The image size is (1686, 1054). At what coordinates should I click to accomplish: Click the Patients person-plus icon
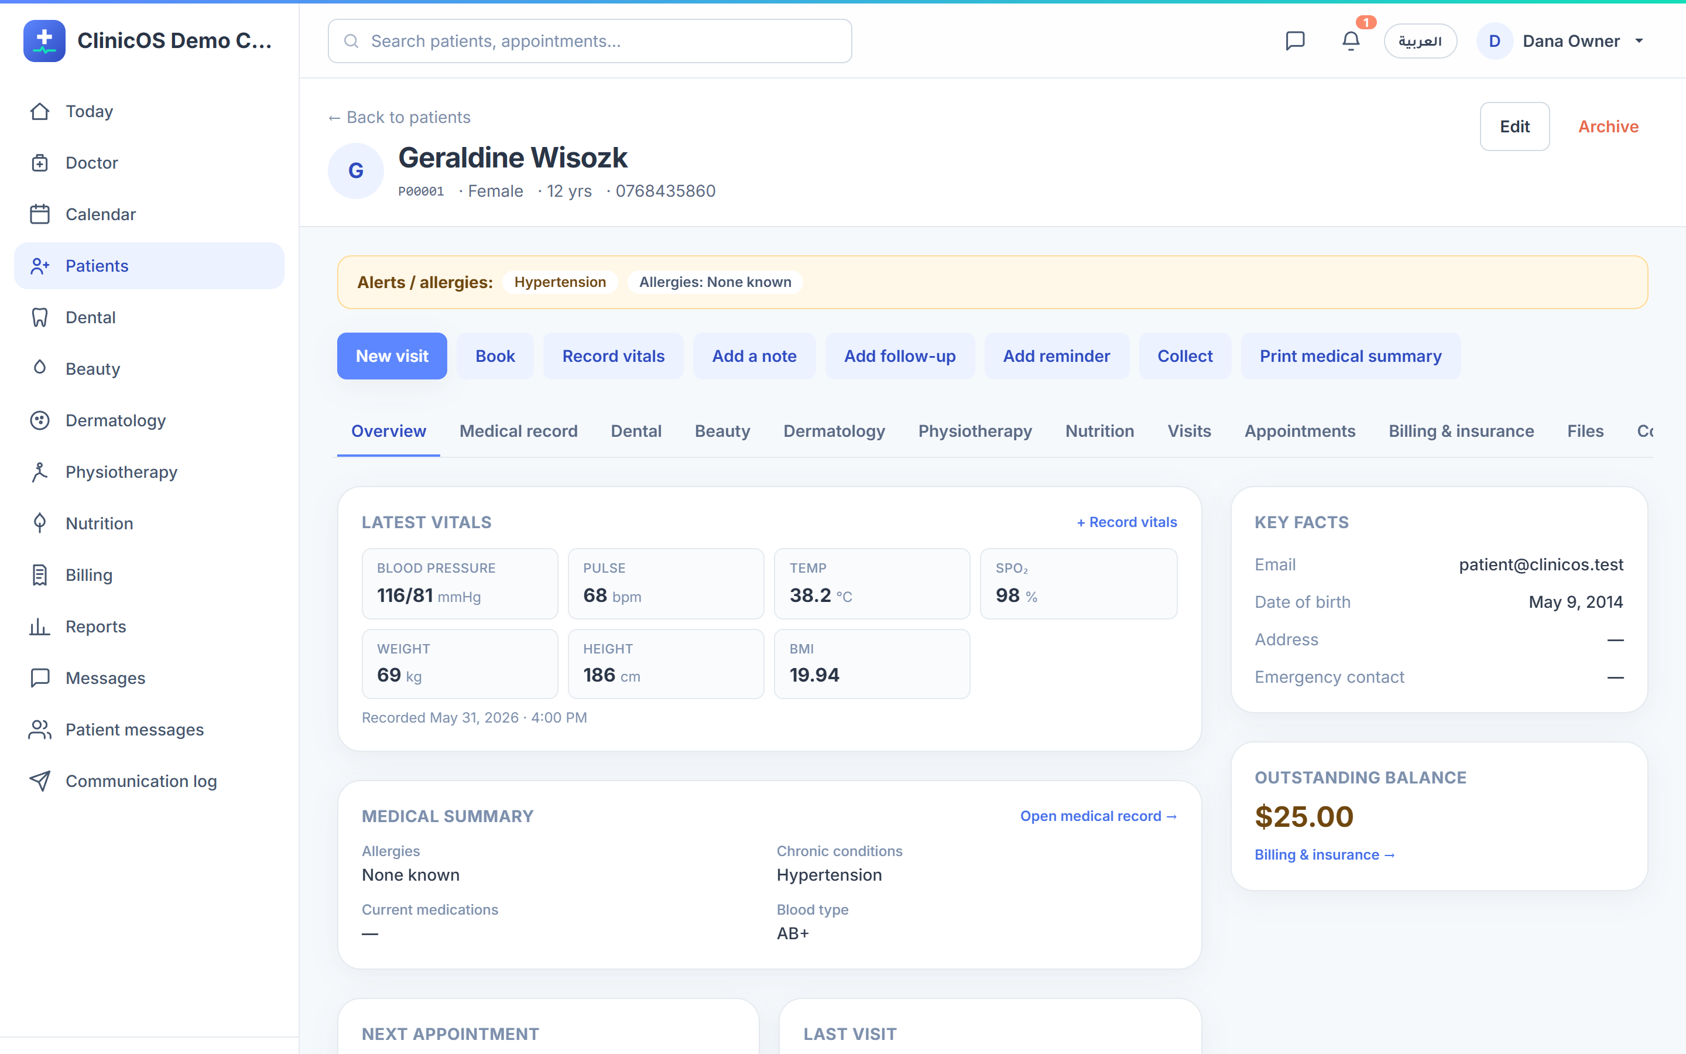coord(40,266)
